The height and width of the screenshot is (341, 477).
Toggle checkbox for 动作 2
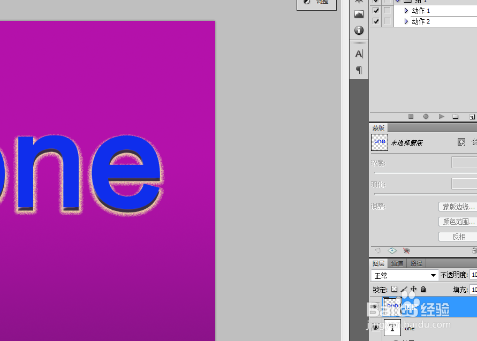(x=376, y=21)
